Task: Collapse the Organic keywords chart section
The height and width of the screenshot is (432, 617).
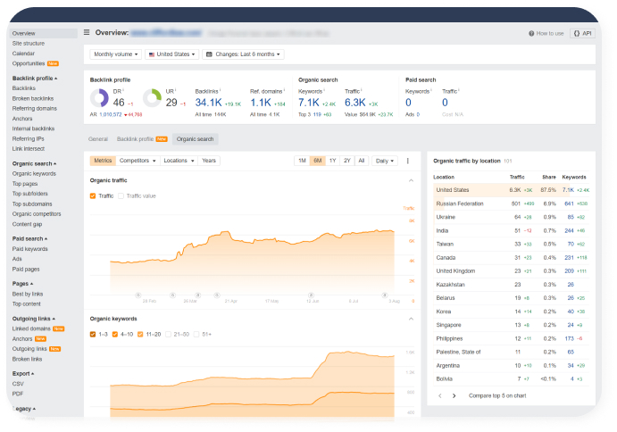Action: tap(412, 319)
